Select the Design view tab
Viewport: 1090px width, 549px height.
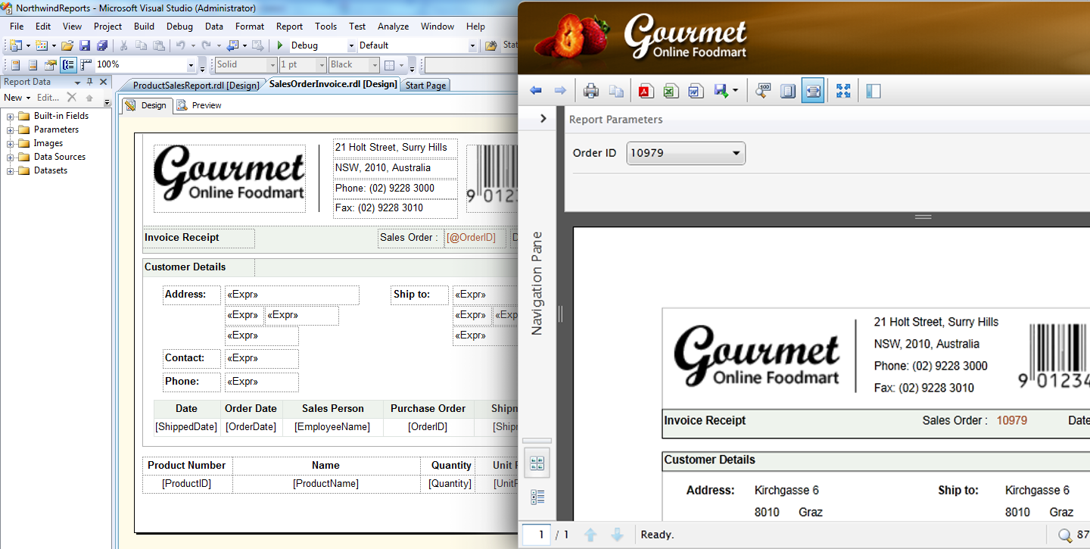coord(146,105)
